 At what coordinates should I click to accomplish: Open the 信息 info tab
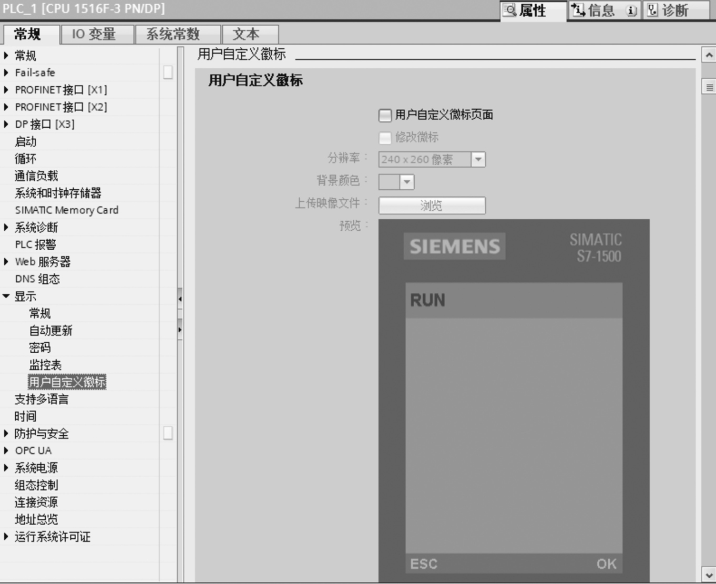604,11
